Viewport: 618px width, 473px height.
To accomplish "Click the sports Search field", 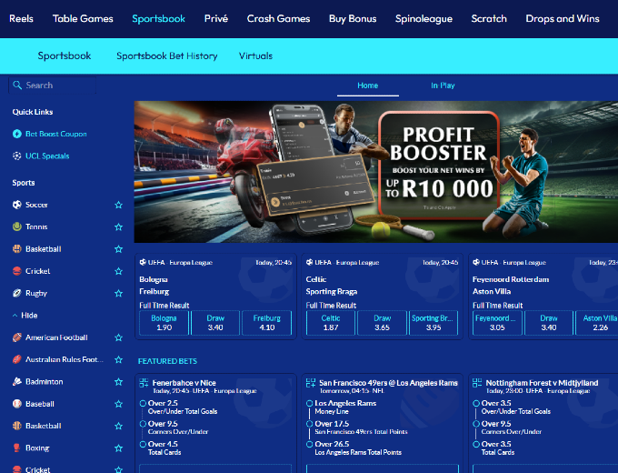I will pyautogui.click(x=52, y=86).
